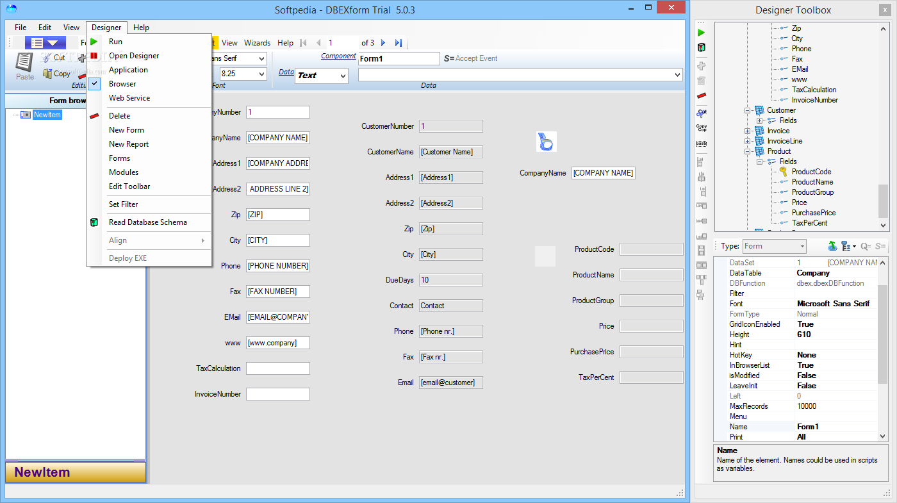
Task: Select the MaxRecords property value 10000
Action: [x=836, y=406]
